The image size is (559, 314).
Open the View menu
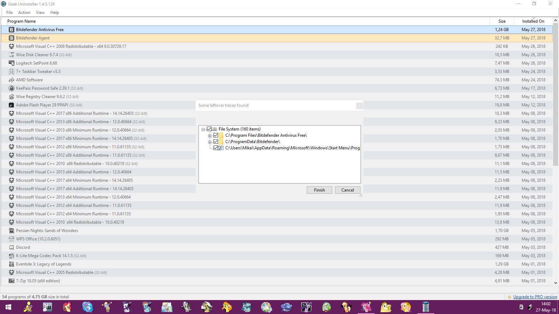coord(40,13)
